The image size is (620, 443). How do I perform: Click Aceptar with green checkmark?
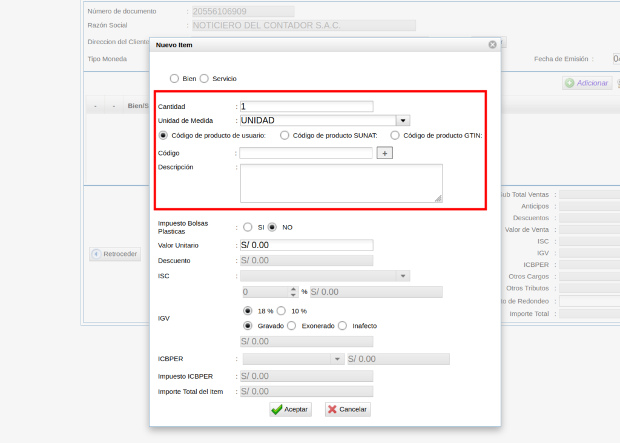pyautogui.click(x=290, y=409)
